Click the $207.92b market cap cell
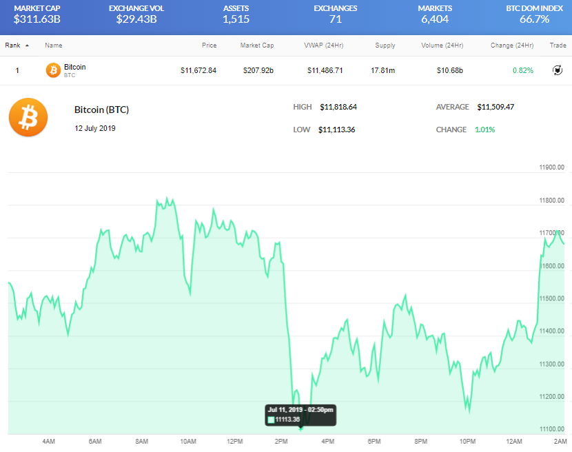The image size is (572, 452). coord(258,70)
